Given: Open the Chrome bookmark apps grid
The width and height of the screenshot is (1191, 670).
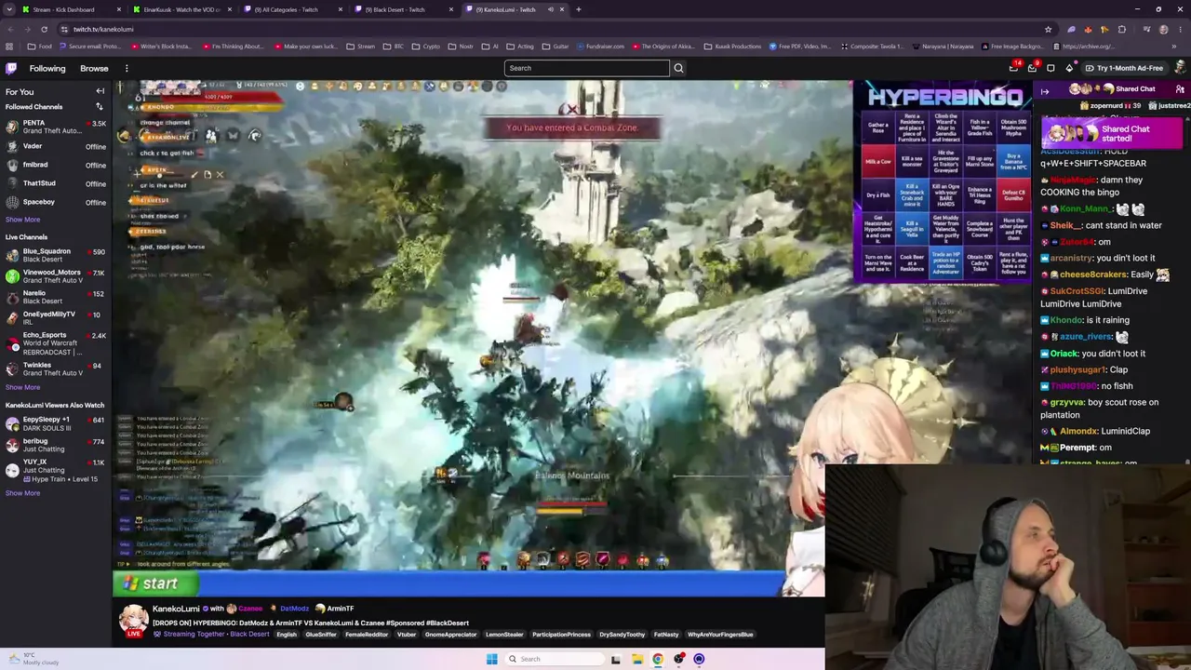Looking at the screenshot, I should coord(10,47).
